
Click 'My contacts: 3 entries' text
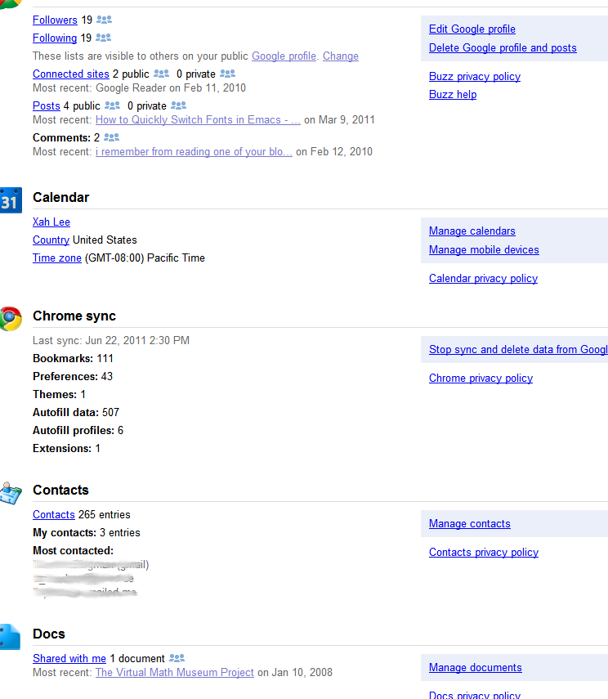coord(87,533)
